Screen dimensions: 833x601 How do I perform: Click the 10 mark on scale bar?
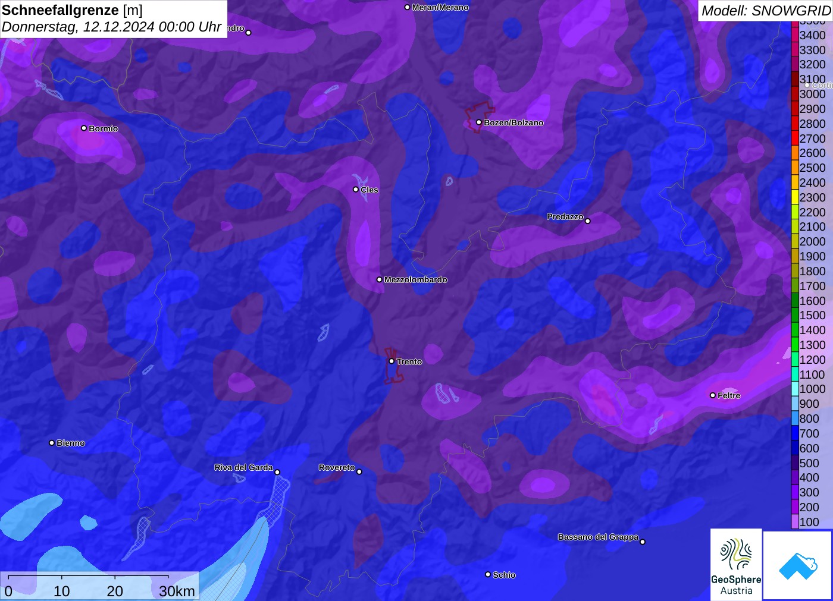coord(62,591)
